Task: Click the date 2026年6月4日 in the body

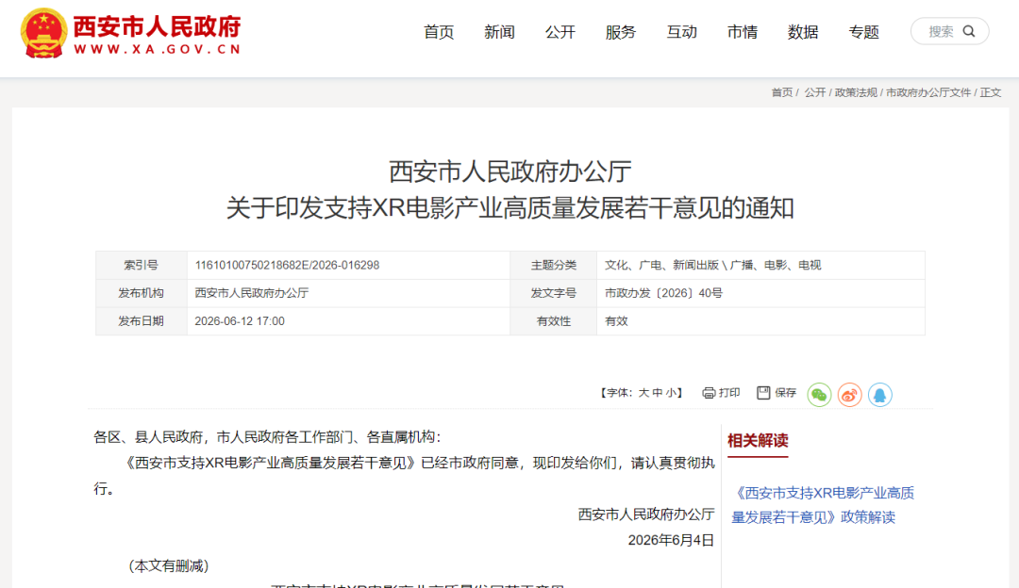Action: [x=671, y=540]
